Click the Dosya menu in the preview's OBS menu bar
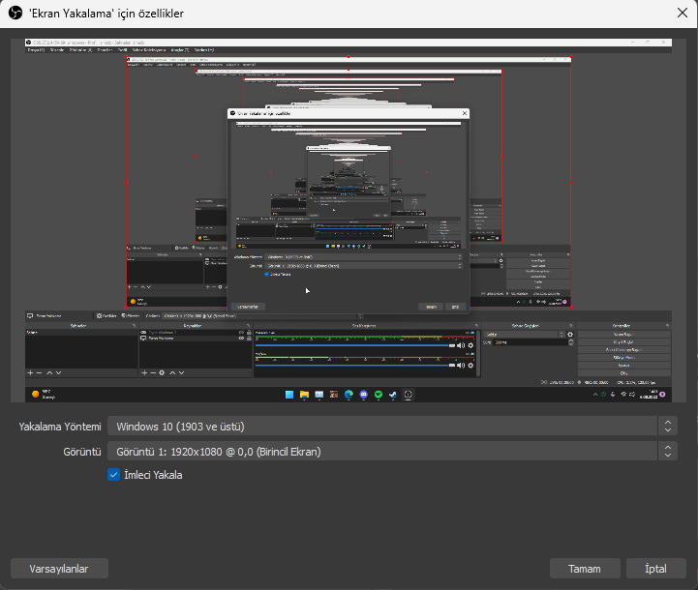Screen dimensions: 698x590 pos(36,49)
